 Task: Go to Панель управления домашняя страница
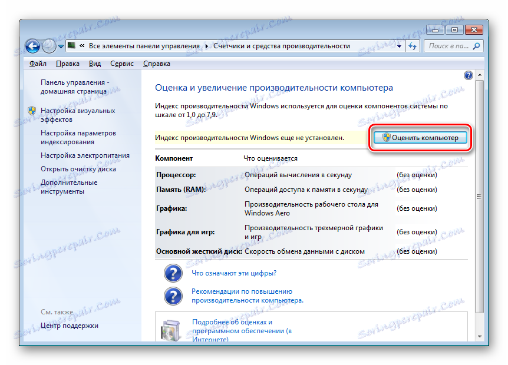tap(75, 87)
